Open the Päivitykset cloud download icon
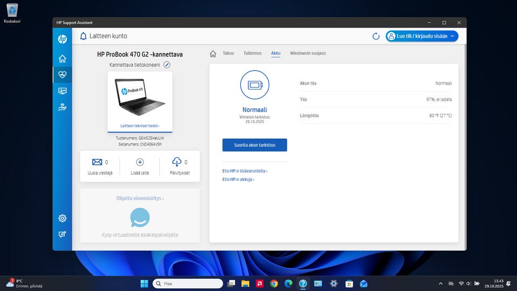 [x=177, y=162]
